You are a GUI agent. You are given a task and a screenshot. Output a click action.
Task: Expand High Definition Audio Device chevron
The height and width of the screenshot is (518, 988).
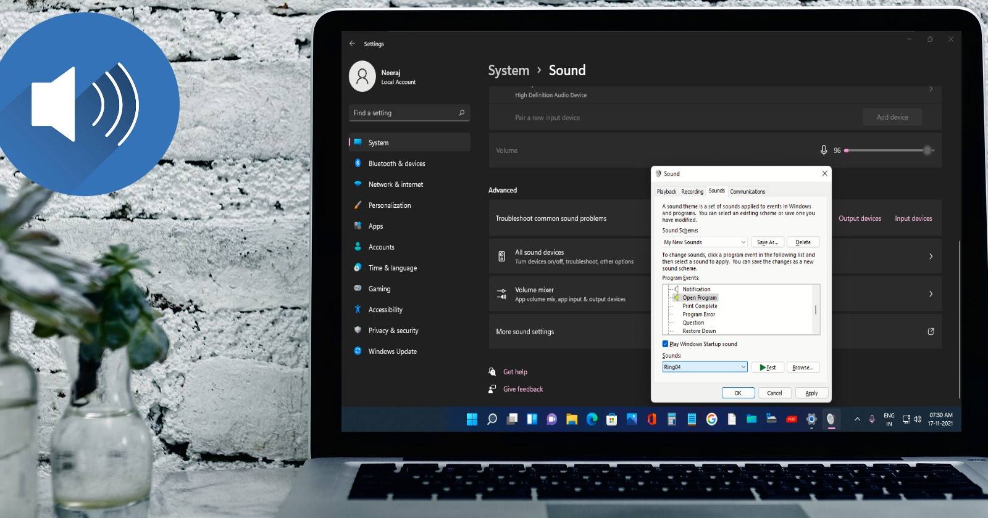point(931,89)
